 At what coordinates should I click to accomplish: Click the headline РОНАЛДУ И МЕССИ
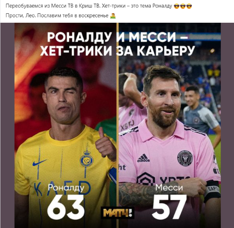[x=117, y=37]
